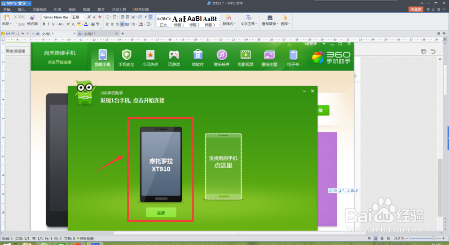This screenshot has width=449, height=245.
Task: Open 找软件 bag icon
Action: coord(198,58)
